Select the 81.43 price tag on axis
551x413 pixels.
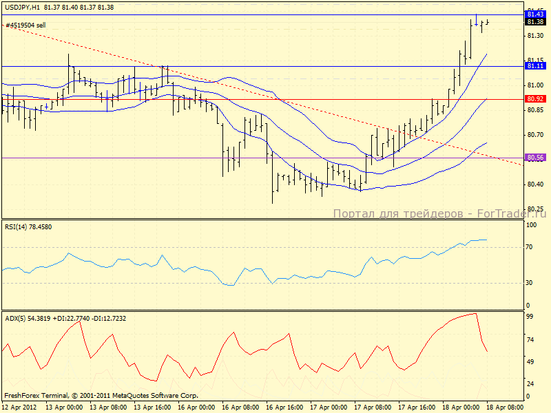(535, 14)
